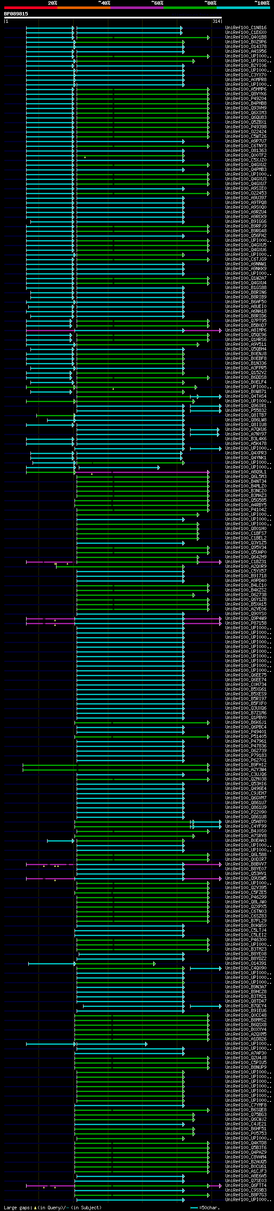Select hit UniRef100_Q4TAS4
Image resolution: width=274 pixels, height=1211 pixels.
pos(245,397)
